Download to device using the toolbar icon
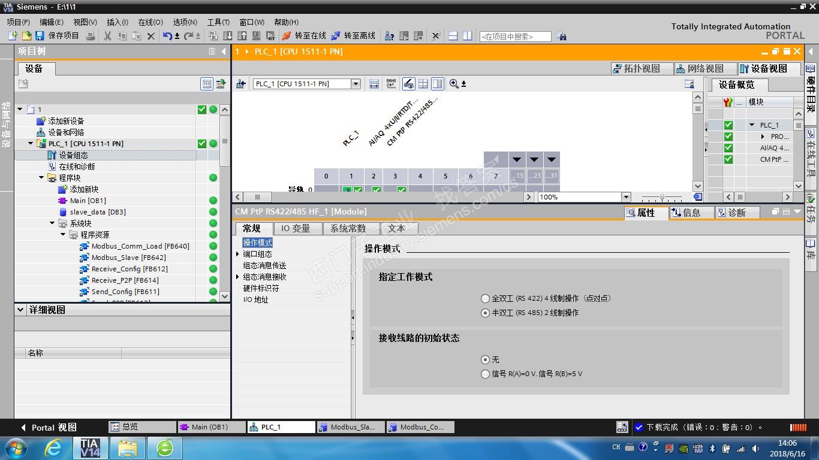819x460 pixels. click(227, 36)
